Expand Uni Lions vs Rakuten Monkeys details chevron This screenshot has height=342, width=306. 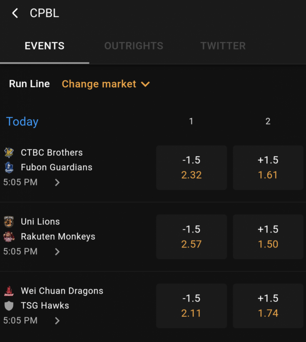click(x=57, y=252)
